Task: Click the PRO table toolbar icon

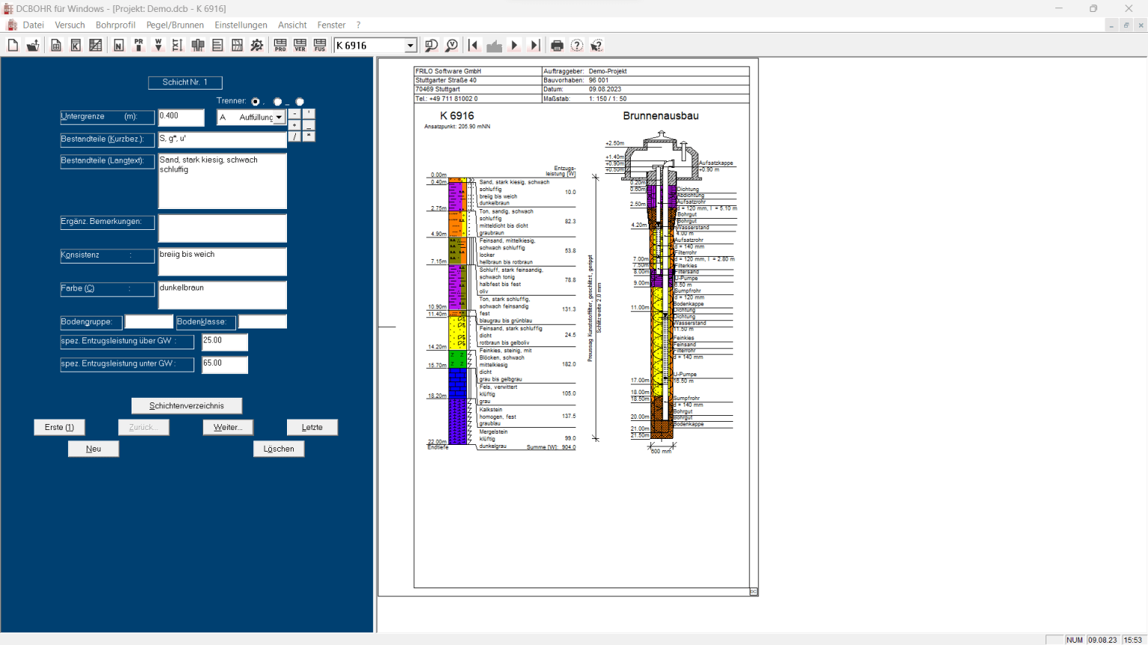Action: [x=280, y=46]
